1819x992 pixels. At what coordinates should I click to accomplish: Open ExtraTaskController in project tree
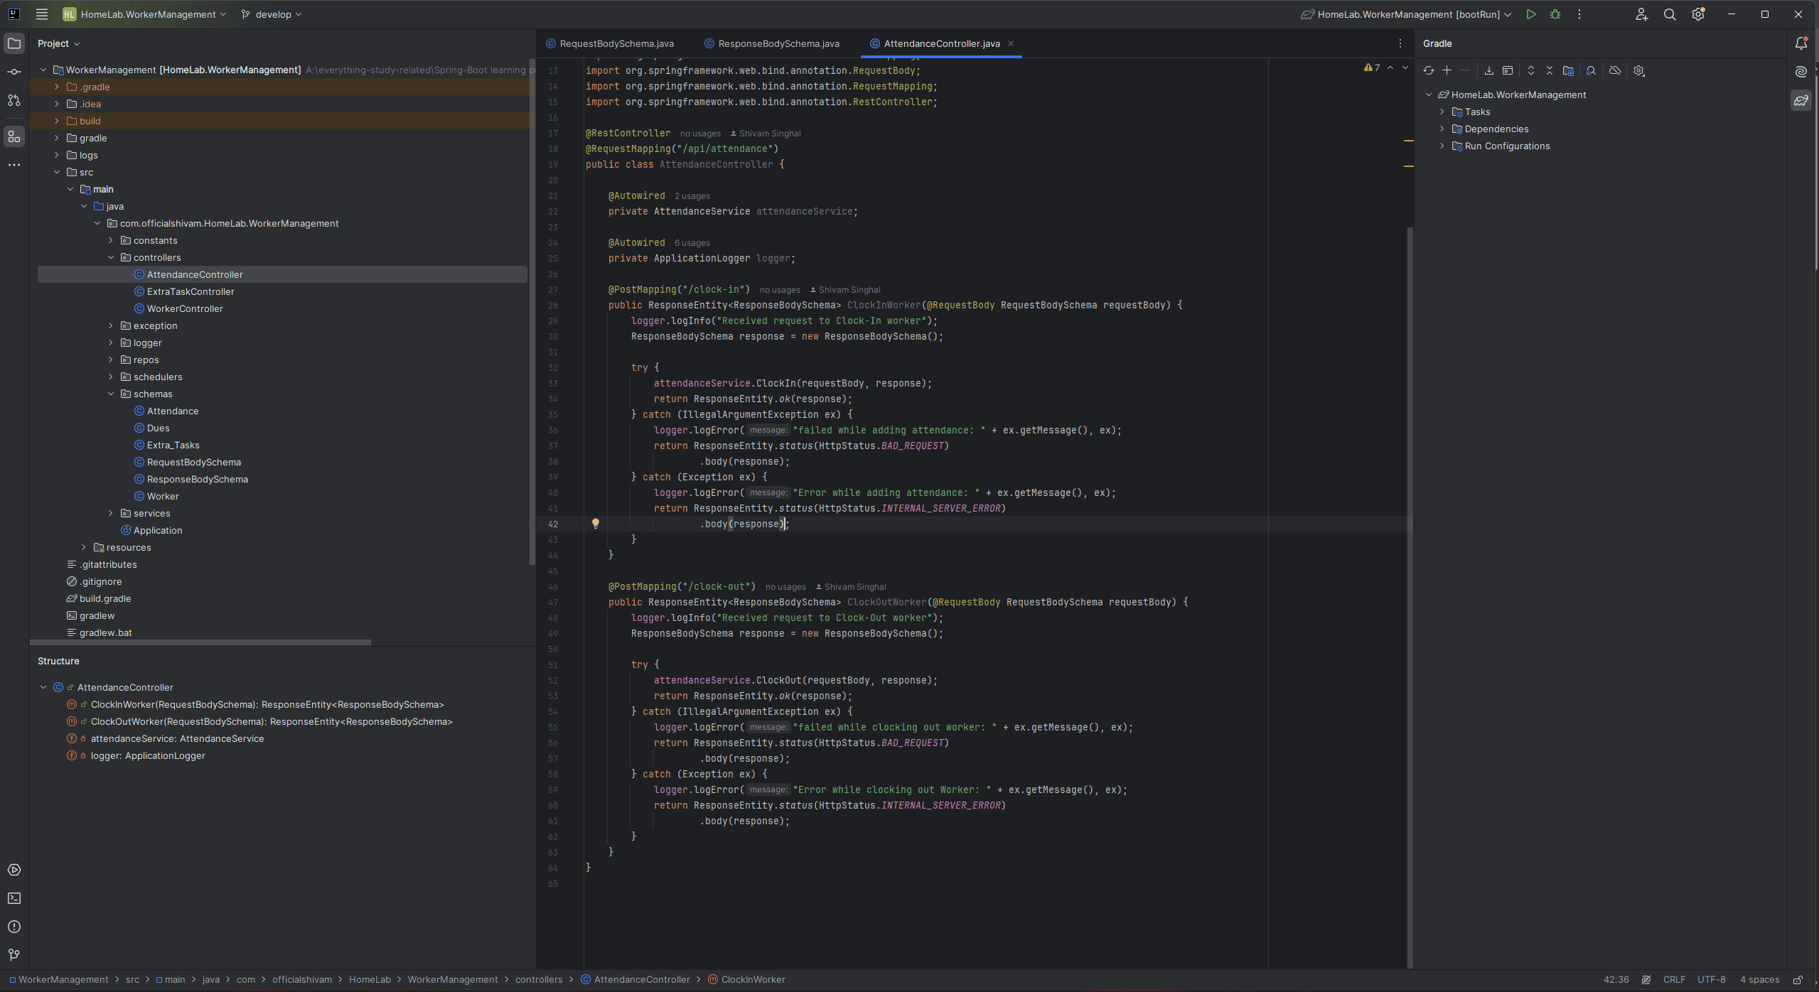click(x=191, y=291)
